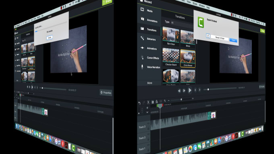
Task: Click Play button in left window
Action: tap(32, 87)
